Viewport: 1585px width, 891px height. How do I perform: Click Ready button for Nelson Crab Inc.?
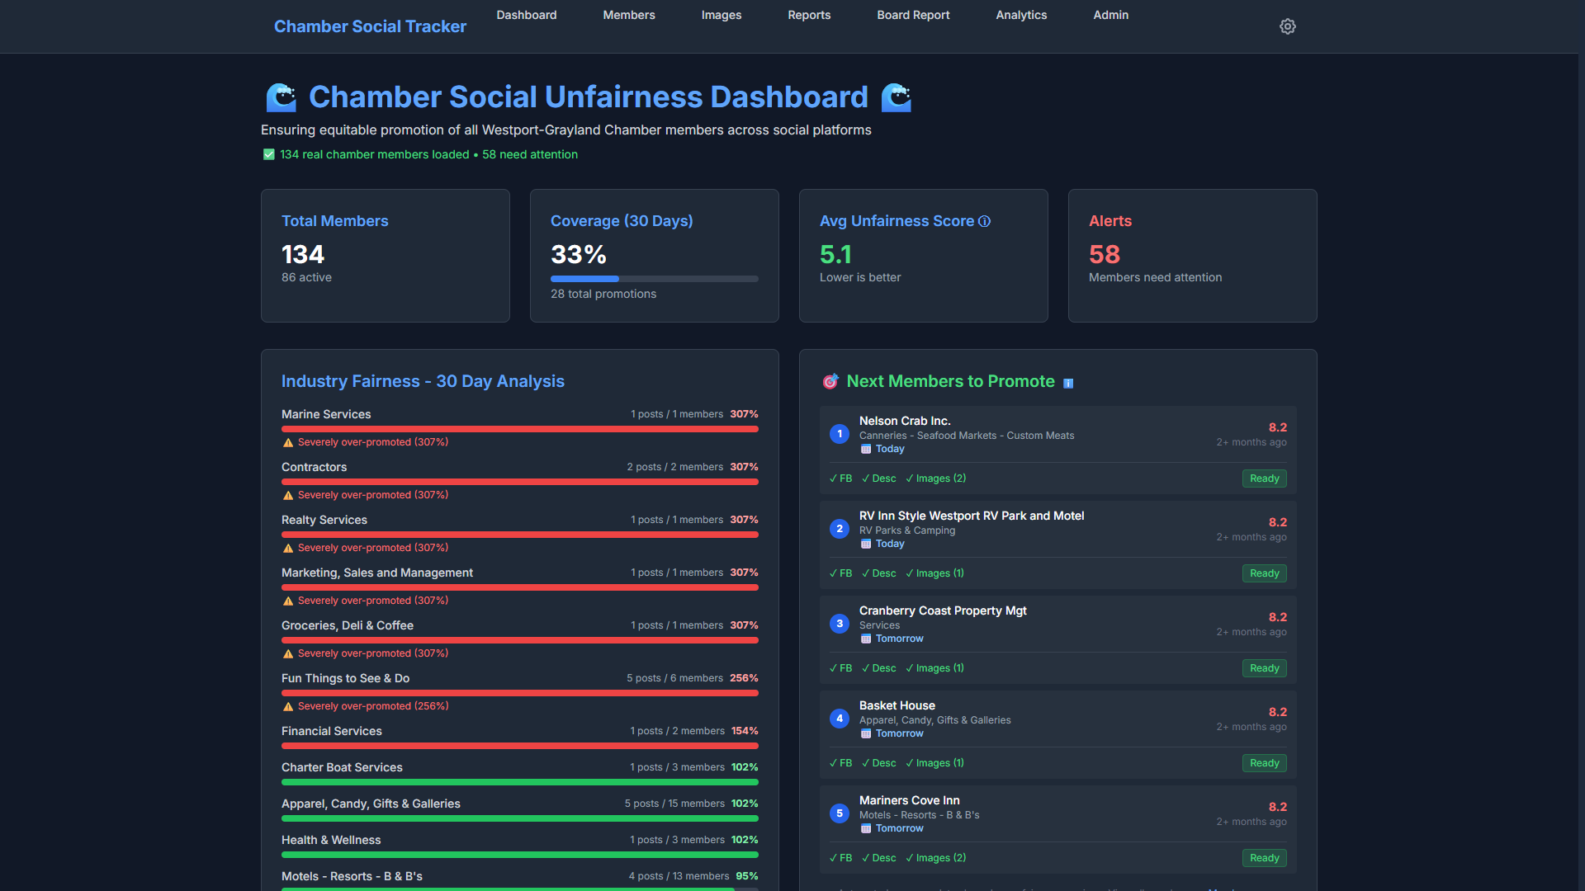click(x=1265, y=478)
